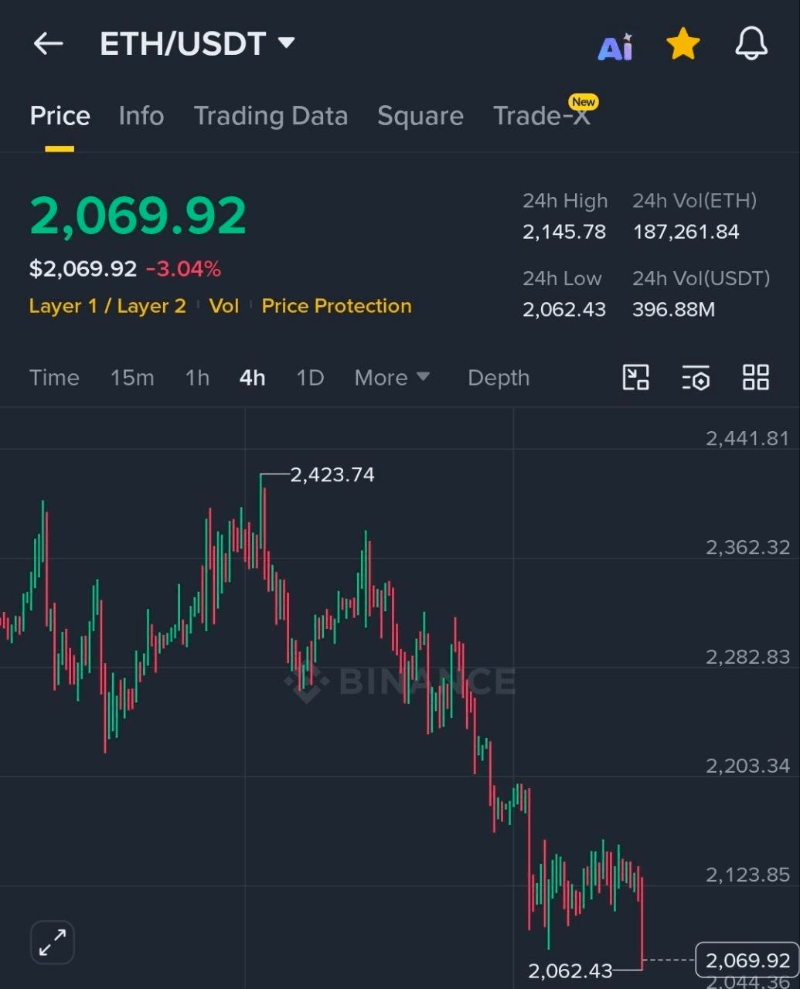Screen dimensions: 800x989
Task: Select the Time chart interval
Action: click(54, 378)
